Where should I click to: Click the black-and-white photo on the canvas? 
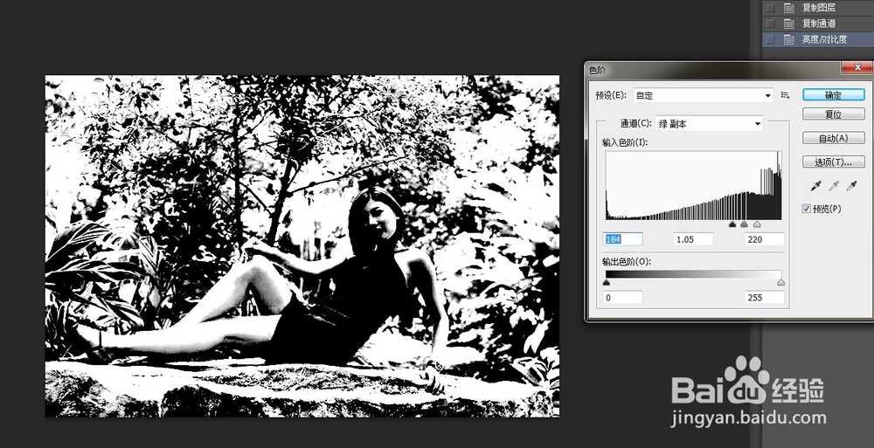302,245
